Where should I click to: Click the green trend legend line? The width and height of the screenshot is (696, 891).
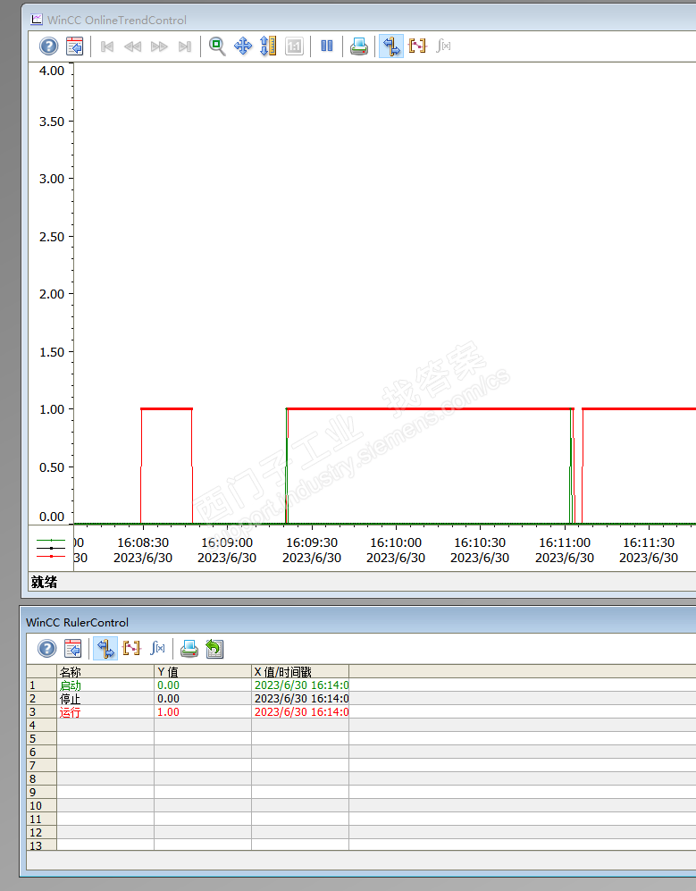pos(51,540)
